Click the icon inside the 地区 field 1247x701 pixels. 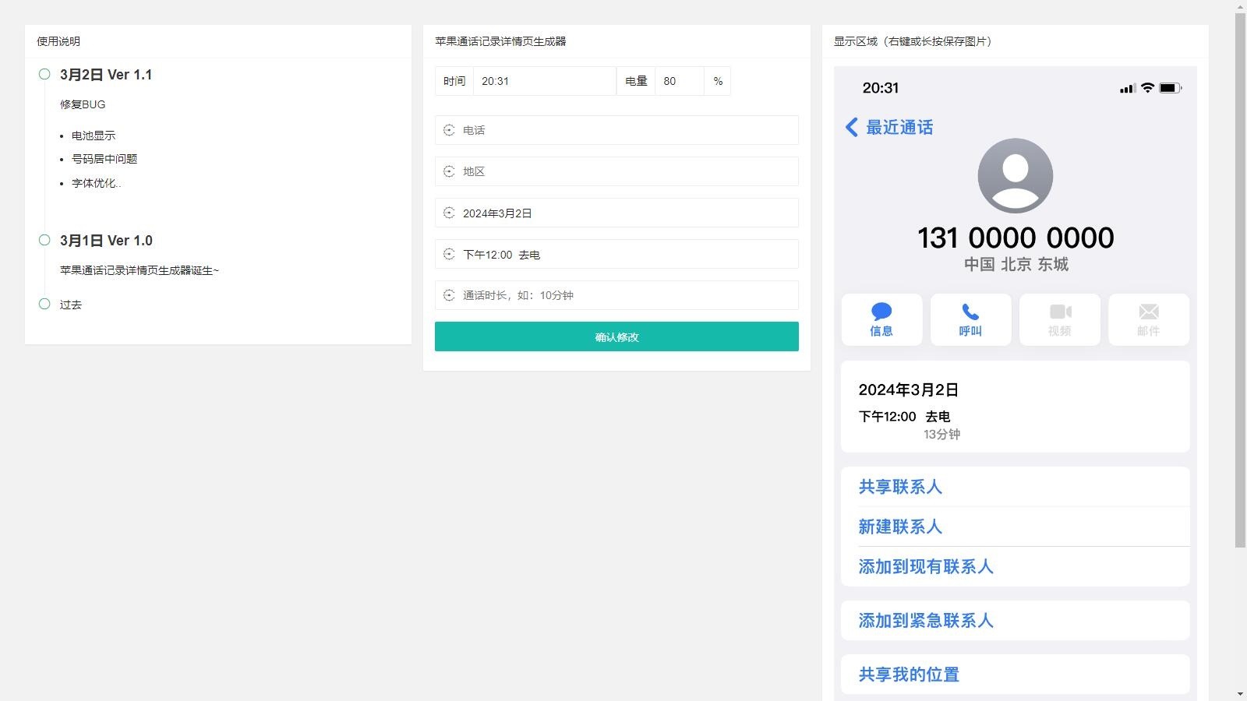point(449,171)
